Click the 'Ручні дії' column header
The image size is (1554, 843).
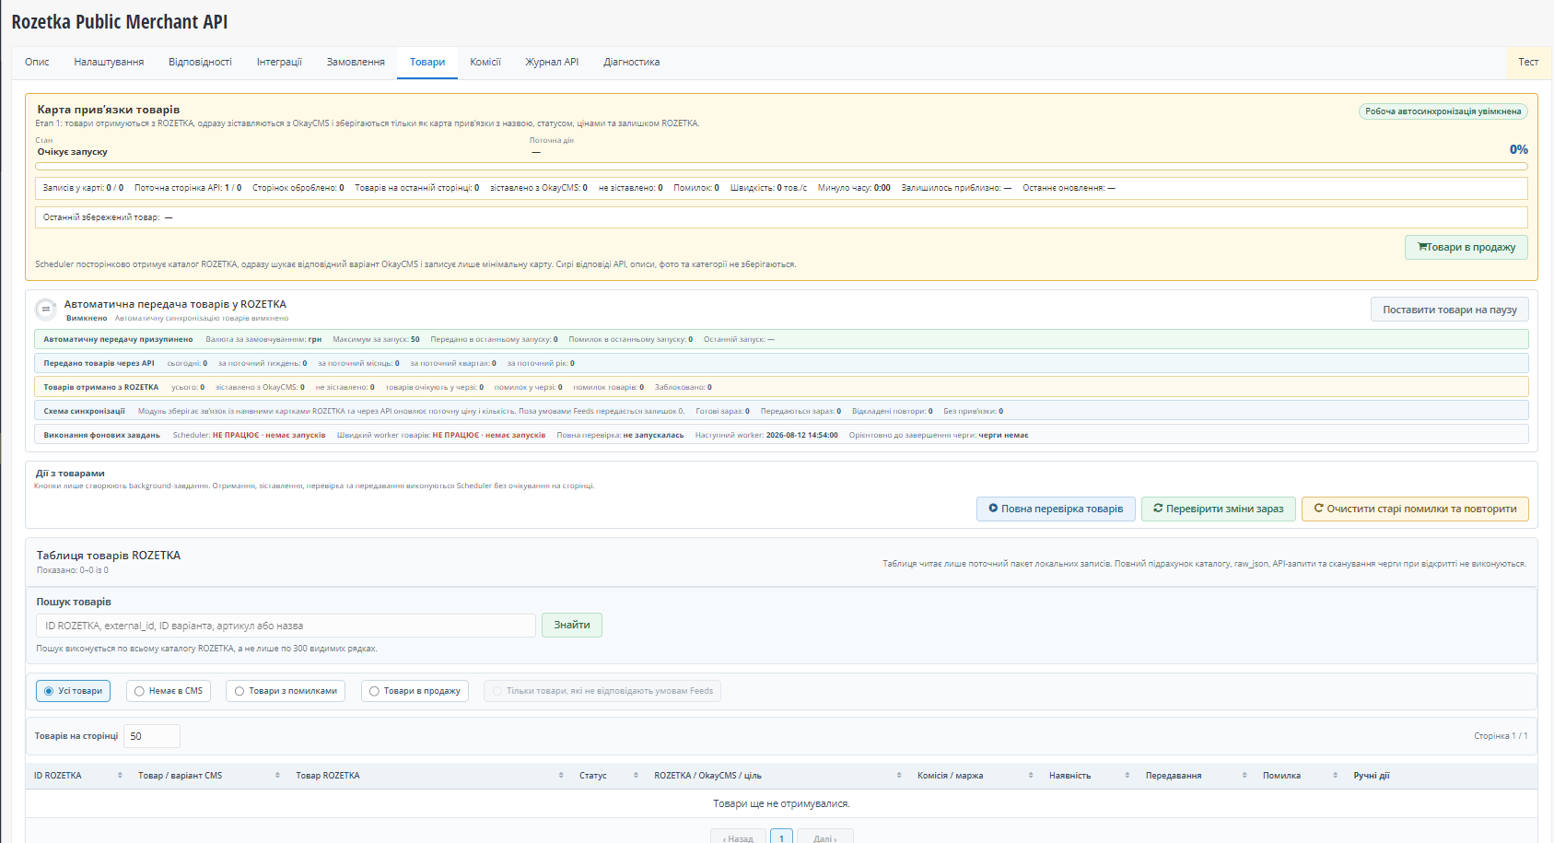click(1372, 776)
